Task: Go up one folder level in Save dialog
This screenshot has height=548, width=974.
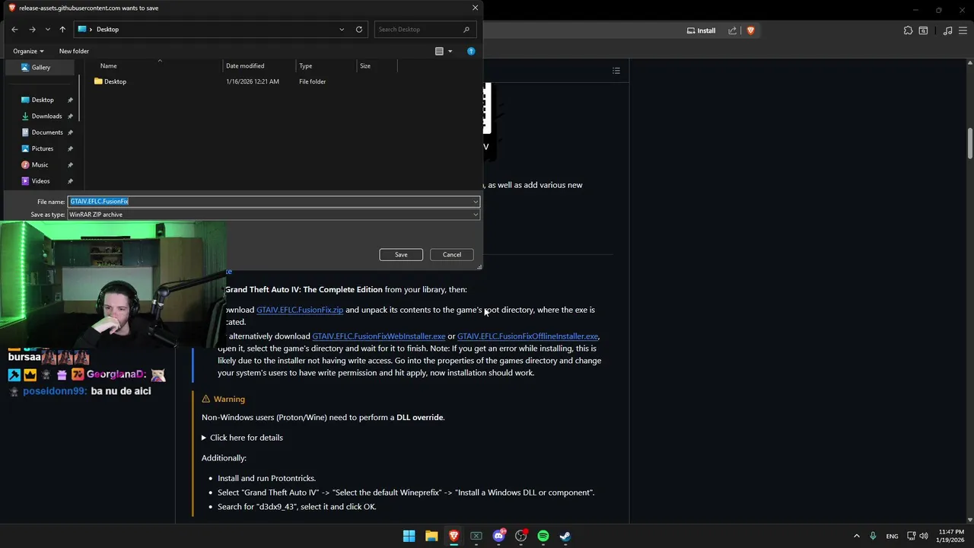Action: [x=62, y=29]
